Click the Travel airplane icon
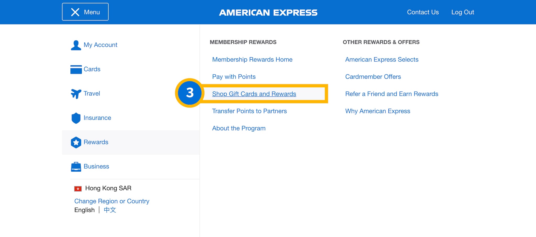The height and width of the screenshot is (237, 536). point(76,94)
